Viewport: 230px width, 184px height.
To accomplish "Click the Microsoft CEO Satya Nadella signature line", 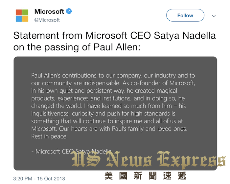I will [x=71, y=152].
